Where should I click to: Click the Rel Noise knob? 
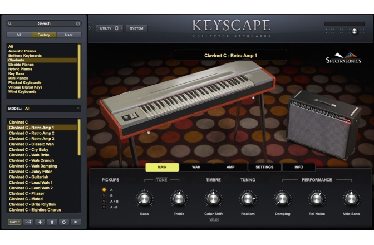317,198
